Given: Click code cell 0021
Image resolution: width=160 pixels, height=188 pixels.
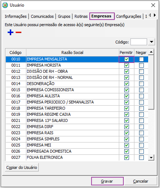Looking at the screenshot, I should (16, 121).
